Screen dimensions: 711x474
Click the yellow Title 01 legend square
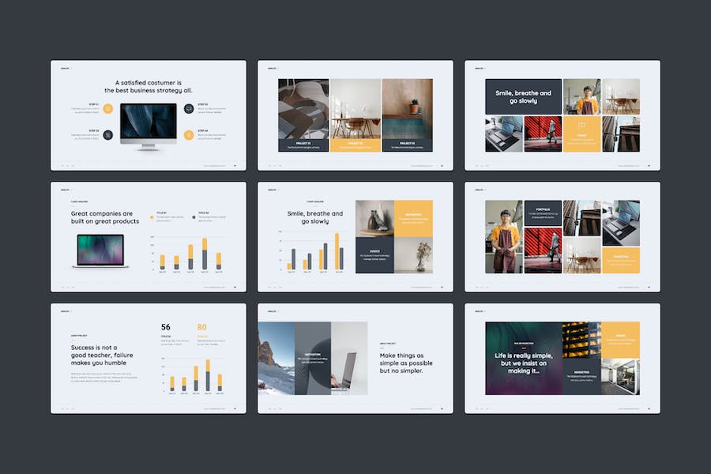pos(152,216)
